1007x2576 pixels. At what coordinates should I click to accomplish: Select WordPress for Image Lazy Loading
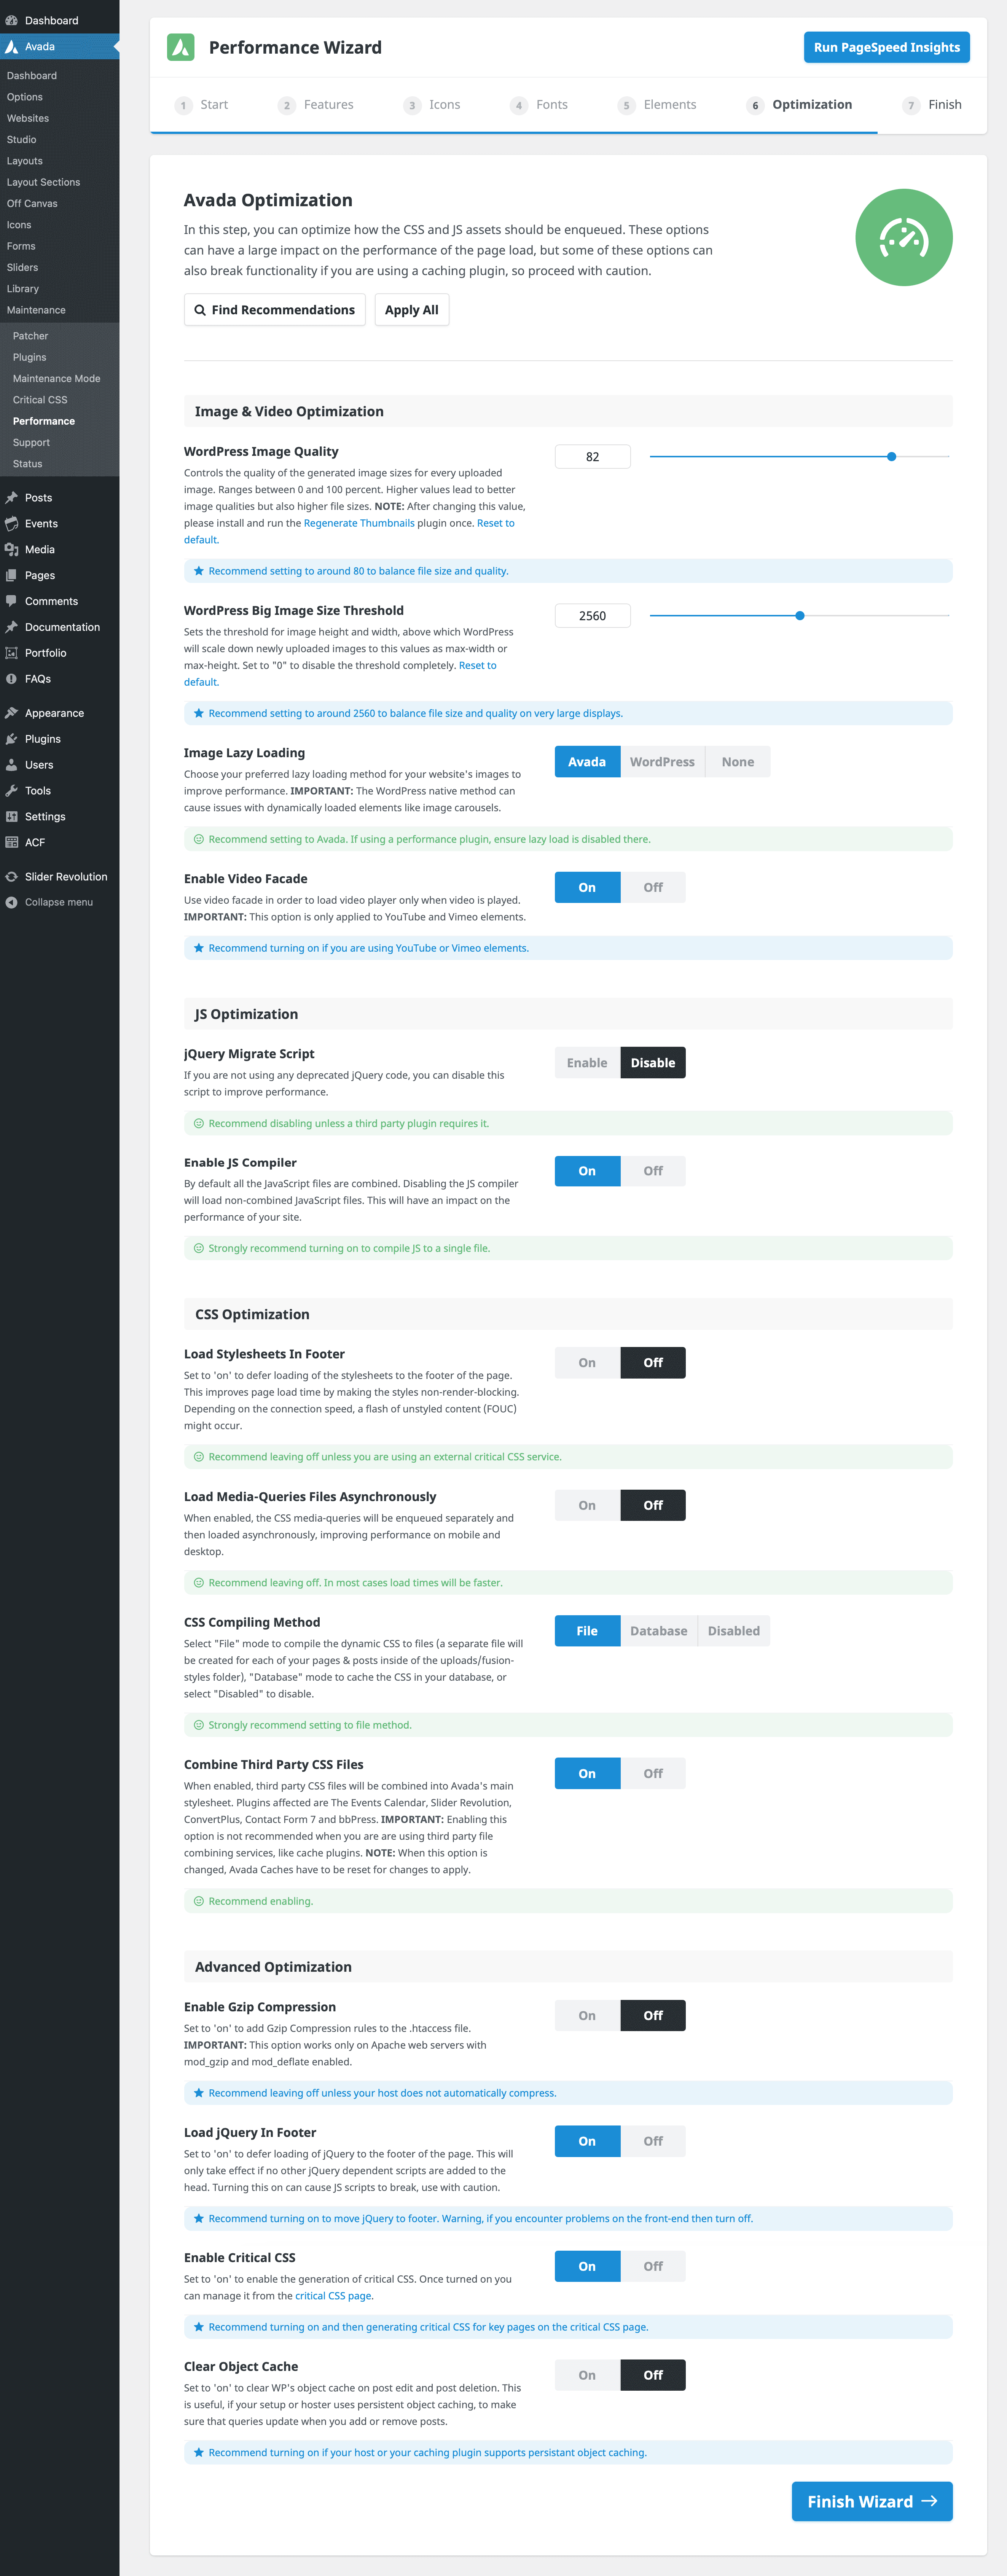pos(662,762)
